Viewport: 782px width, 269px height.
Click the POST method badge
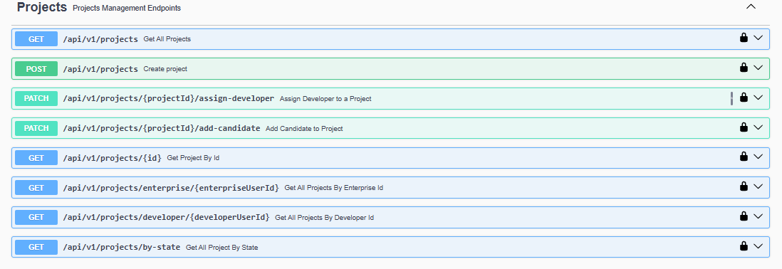pyautogui.click(x=36, y=69)
